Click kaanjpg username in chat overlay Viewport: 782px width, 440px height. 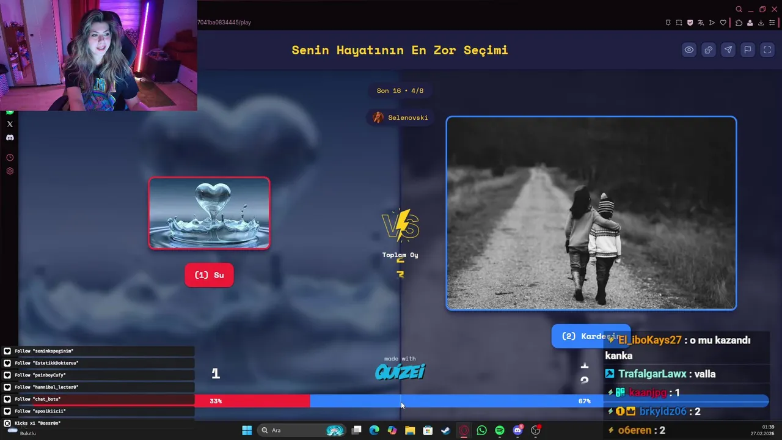coord(648,393)
